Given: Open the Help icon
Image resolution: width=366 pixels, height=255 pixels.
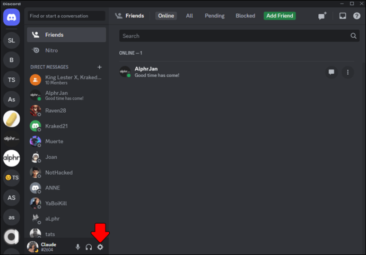Looking at the screenshot, I should tap(356, 16).
